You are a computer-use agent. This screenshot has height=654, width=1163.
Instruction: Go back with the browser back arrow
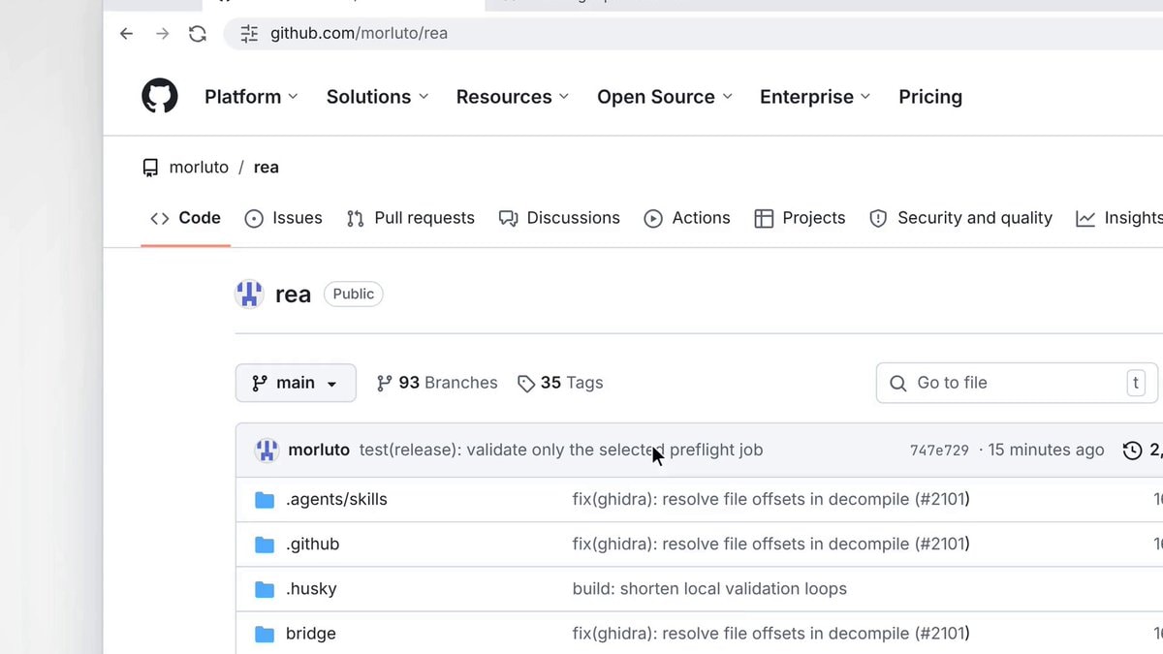pyautogui.click(x=126, y=34)
